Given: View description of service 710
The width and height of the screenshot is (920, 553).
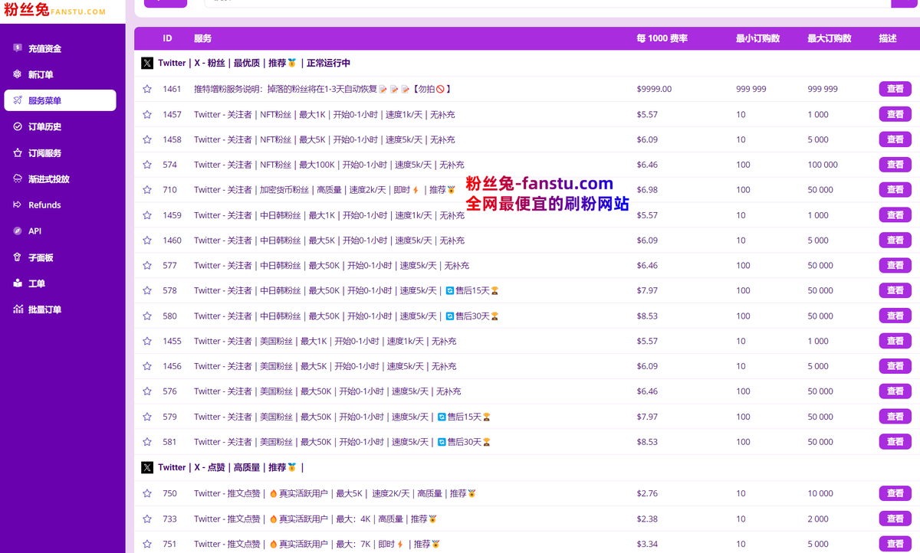Looking at the screenshot, I should 895,190.
